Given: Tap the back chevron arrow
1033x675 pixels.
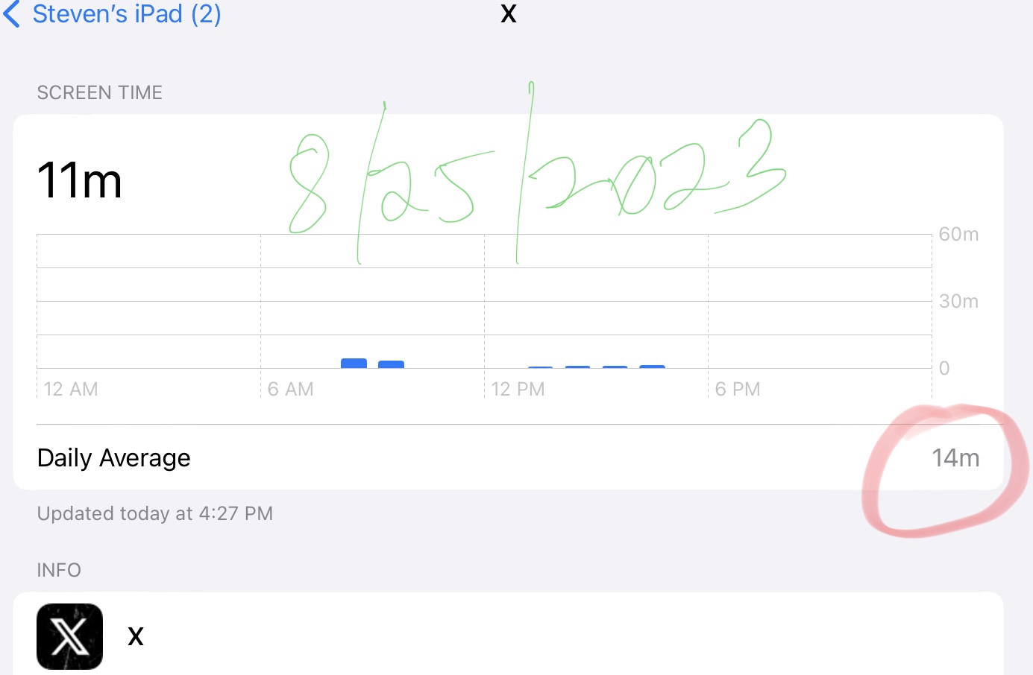Looking at the screenshot, I should (x=12, y=13).
